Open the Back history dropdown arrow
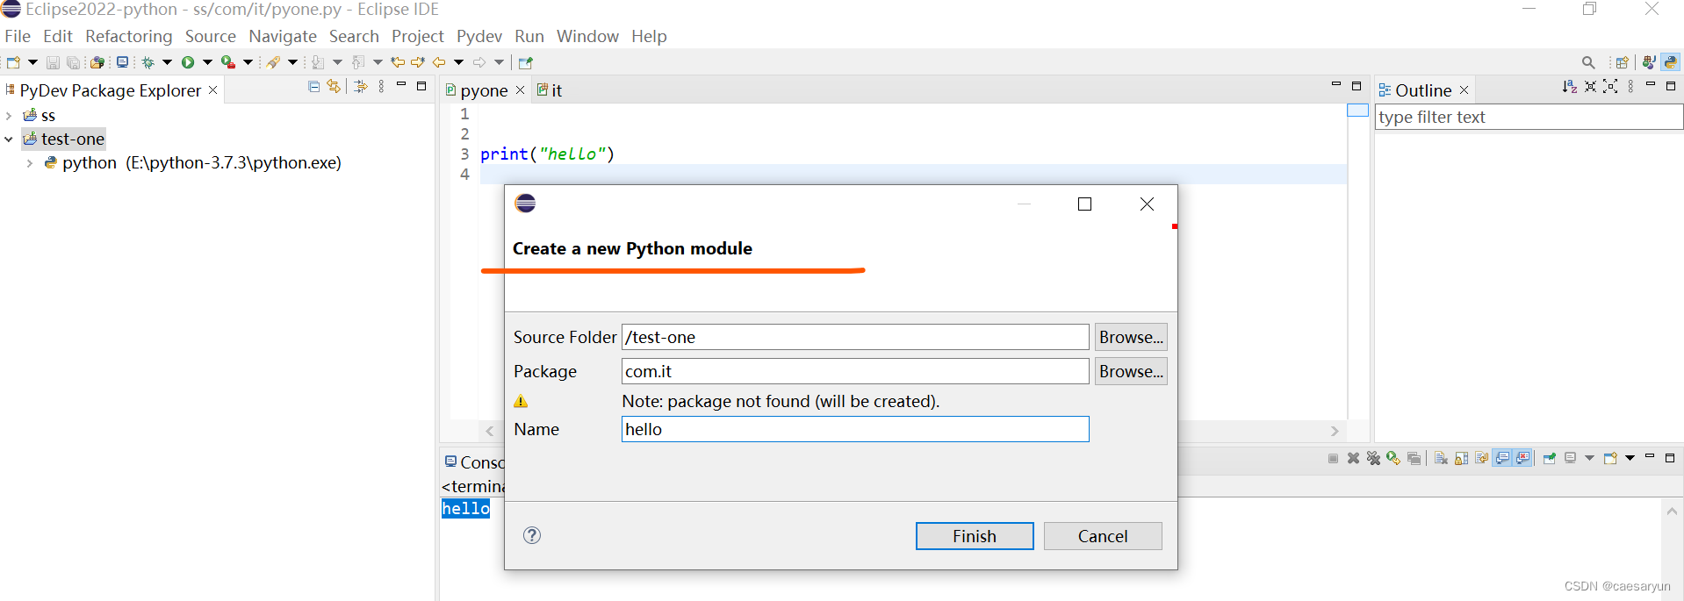Screen dimensions: 1684x601 tap(458, 62)
